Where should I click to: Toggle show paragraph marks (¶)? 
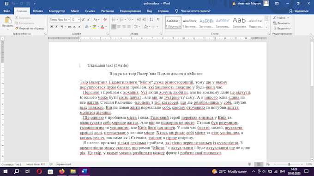[x=158, y=19]
